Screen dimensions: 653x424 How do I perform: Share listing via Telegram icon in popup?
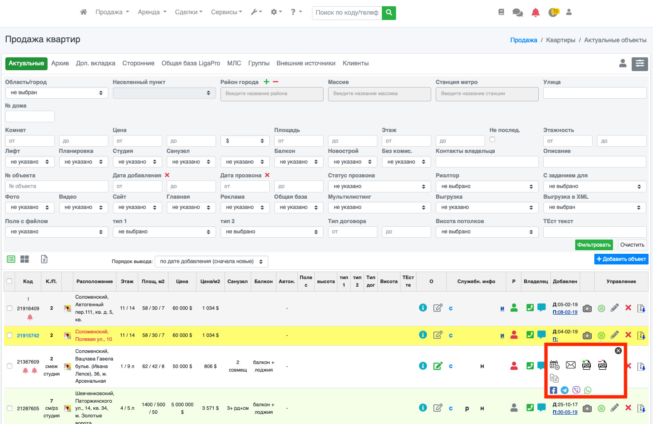pyautogui.click(x=565, y=390)
